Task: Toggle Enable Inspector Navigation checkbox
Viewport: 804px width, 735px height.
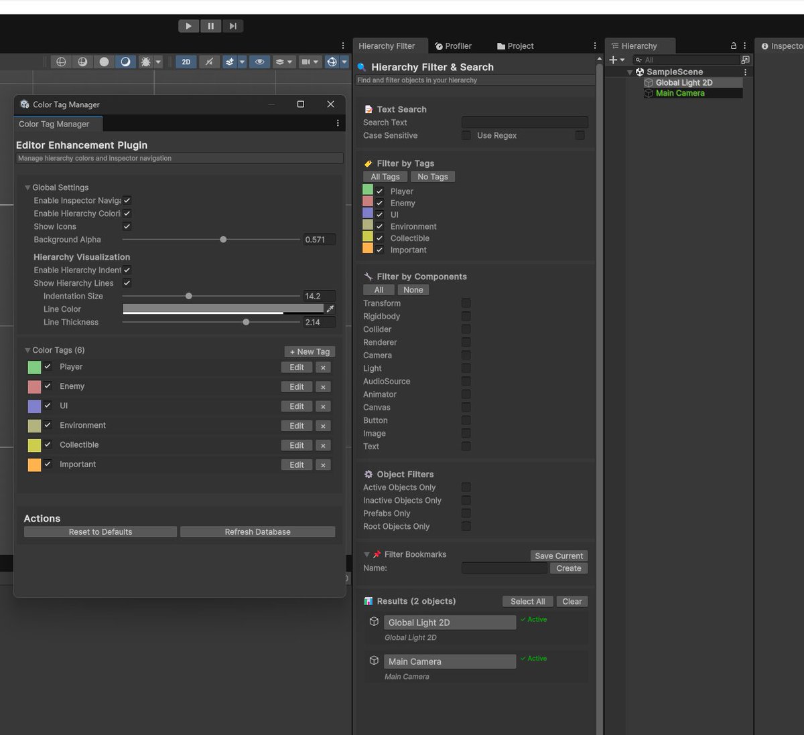Action: 127,200
